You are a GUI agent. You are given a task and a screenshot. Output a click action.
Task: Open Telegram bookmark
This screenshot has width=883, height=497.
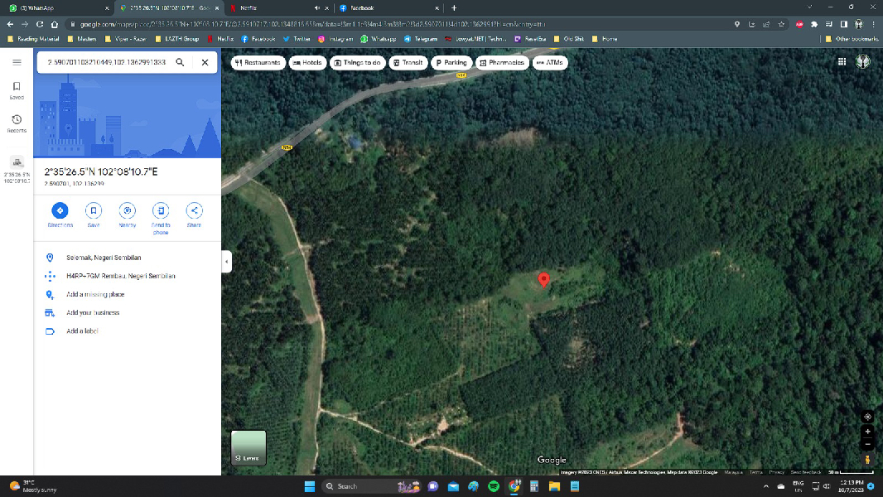point(422,39)
